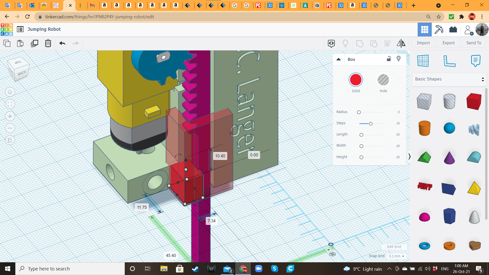The width and height of the screenshot is (489, 275).
Task: Select the Mirror tool
Action: 401,43
